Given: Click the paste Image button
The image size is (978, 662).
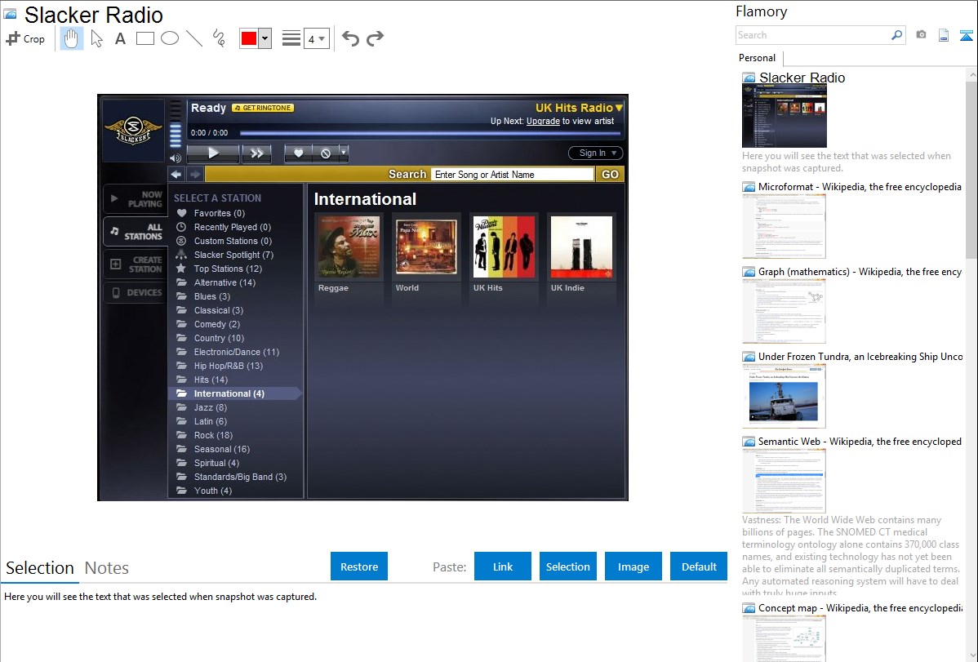Looking at the screenshot, I should (633, 566).
